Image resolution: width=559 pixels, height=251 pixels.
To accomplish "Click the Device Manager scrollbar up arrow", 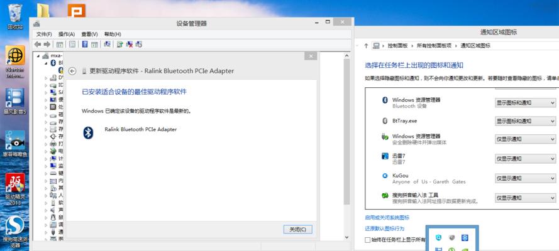I will pyautogui.click(x=346, y=55).
